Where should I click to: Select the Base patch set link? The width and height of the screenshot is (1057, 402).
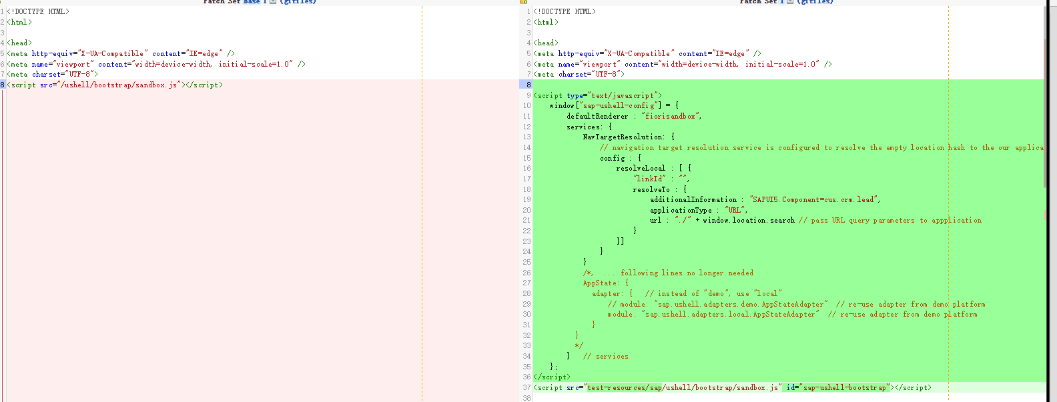click(x=252, y=2)
